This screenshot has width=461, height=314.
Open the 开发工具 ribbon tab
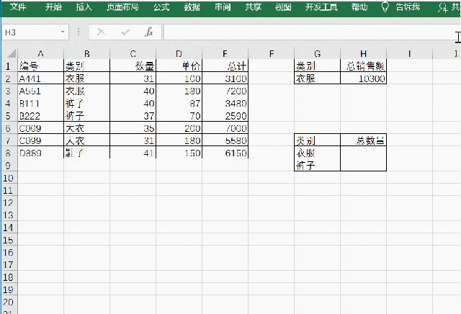[x=321, y=7]
